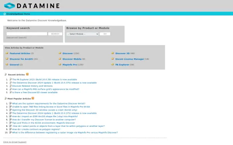Open the MapInfo Pro category
The width and height of the screenshot is (233, 145).
[x=70, y=65]
